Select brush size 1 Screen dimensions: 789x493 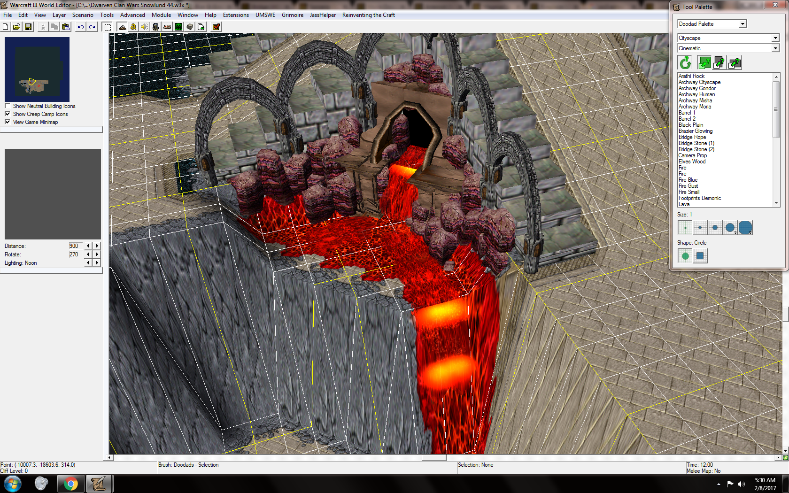[x=685, y=228]
